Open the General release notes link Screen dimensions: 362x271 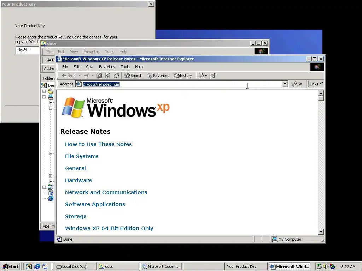click(x=76, y=168)
